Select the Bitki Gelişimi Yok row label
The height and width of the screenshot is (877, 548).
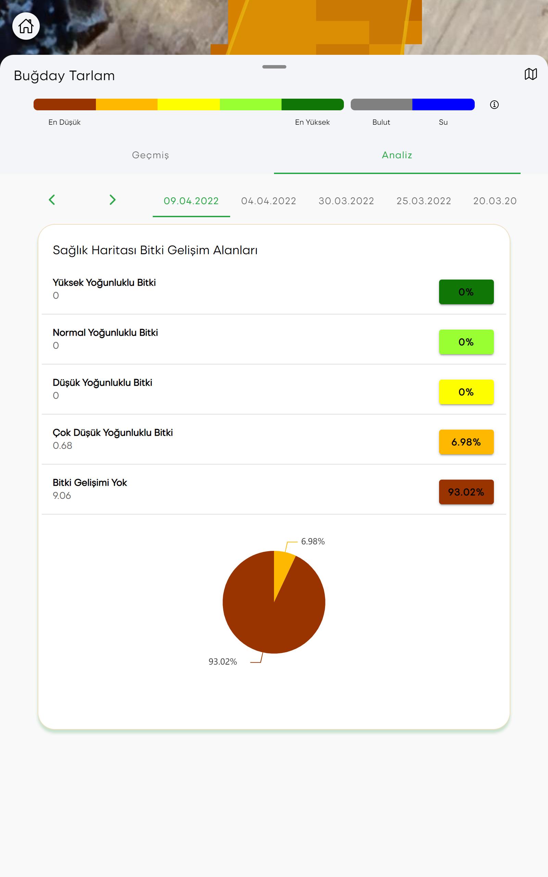coord(90,483)
